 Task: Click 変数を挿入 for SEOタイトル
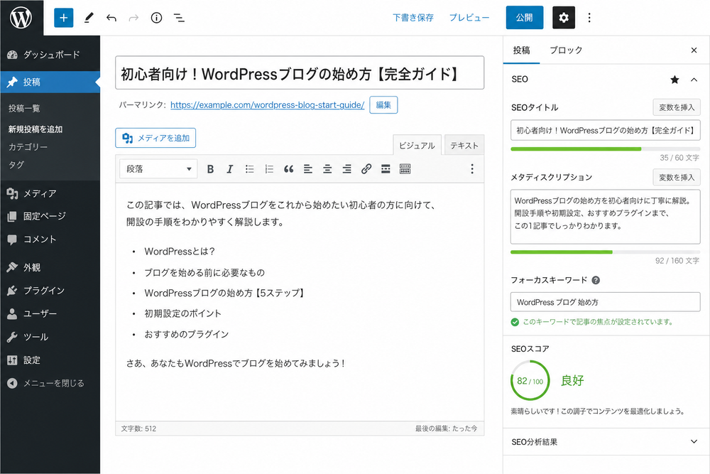pos(677,107)
